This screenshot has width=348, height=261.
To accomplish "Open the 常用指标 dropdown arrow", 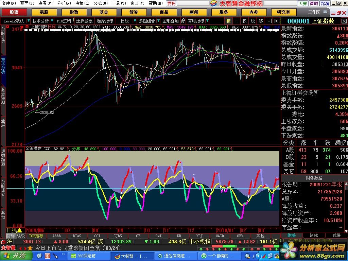I will coord(207,21).
